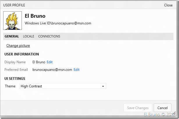Click the Theme dropdown arrow
The width and height of the screenshot is (179, 119).
point(103,86)
